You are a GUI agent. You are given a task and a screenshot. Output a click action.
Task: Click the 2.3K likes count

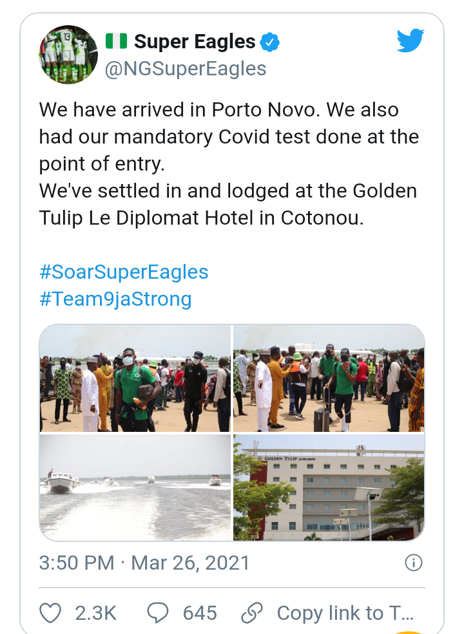pos(95,613)
